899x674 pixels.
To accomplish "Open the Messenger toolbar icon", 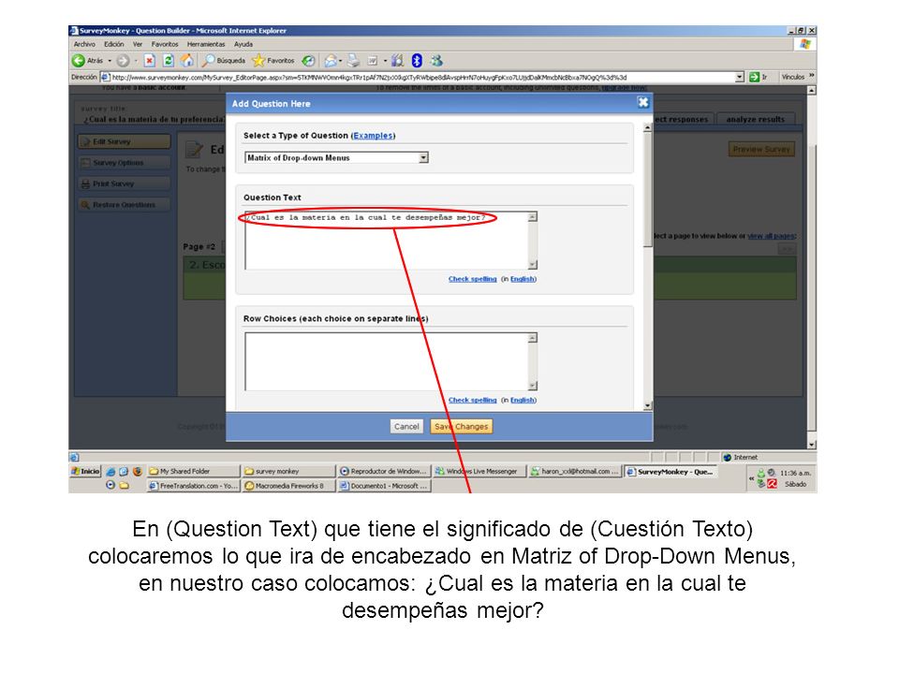I will click(436, 60).
